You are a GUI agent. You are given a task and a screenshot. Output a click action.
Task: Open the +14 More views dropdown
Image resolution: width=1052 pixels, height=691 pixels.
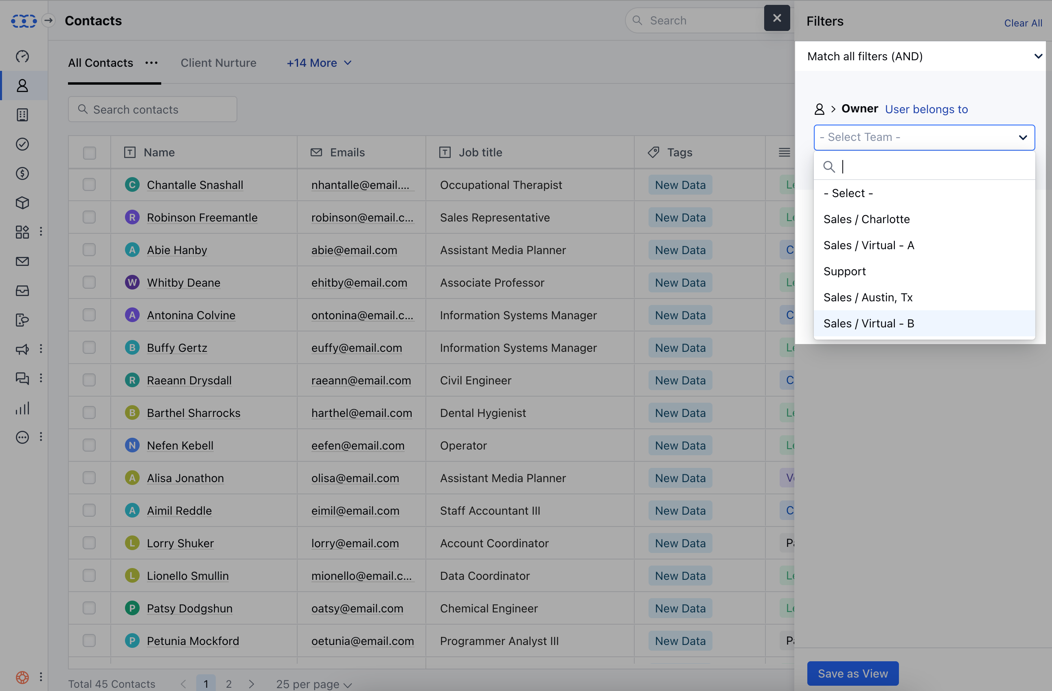click(x=319, y=63)
